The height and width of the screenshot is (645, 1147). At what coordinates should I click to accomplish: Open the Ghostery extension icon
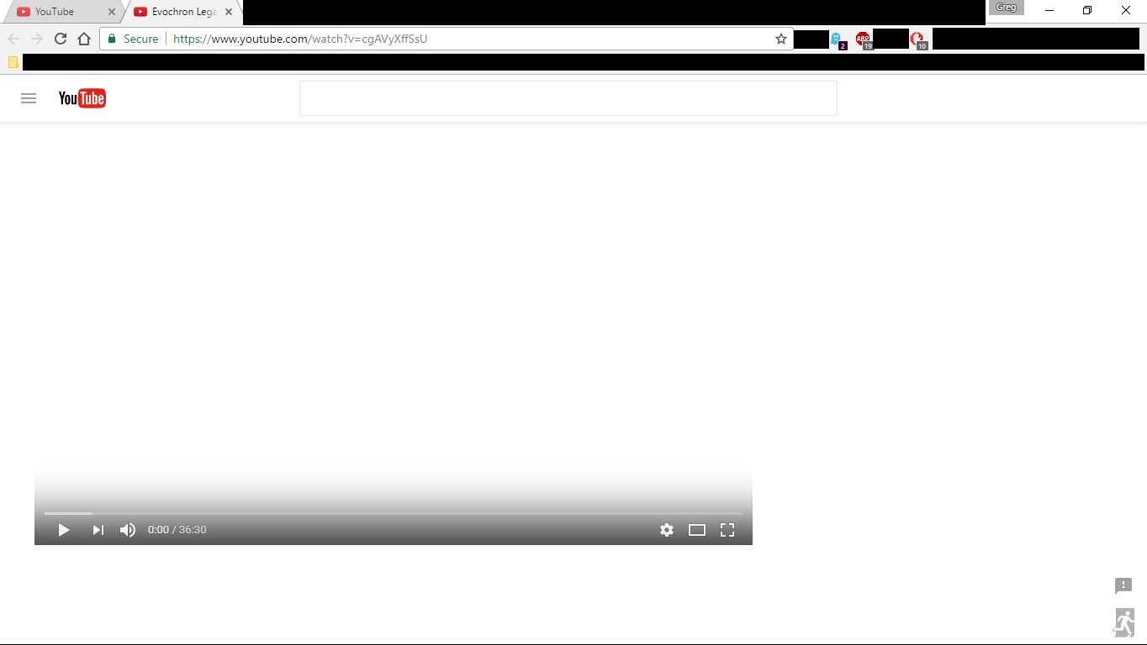(x=838, y=39)
